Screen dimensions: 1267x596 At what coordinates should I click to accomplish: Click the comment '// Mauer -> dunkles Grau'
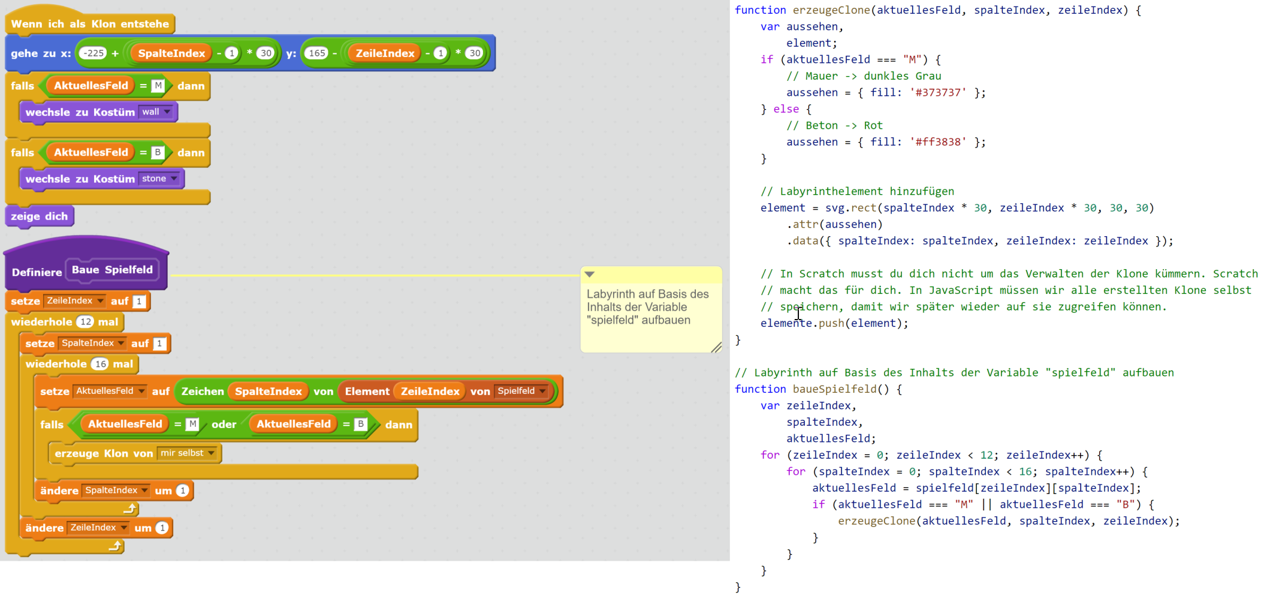point(864,76)
